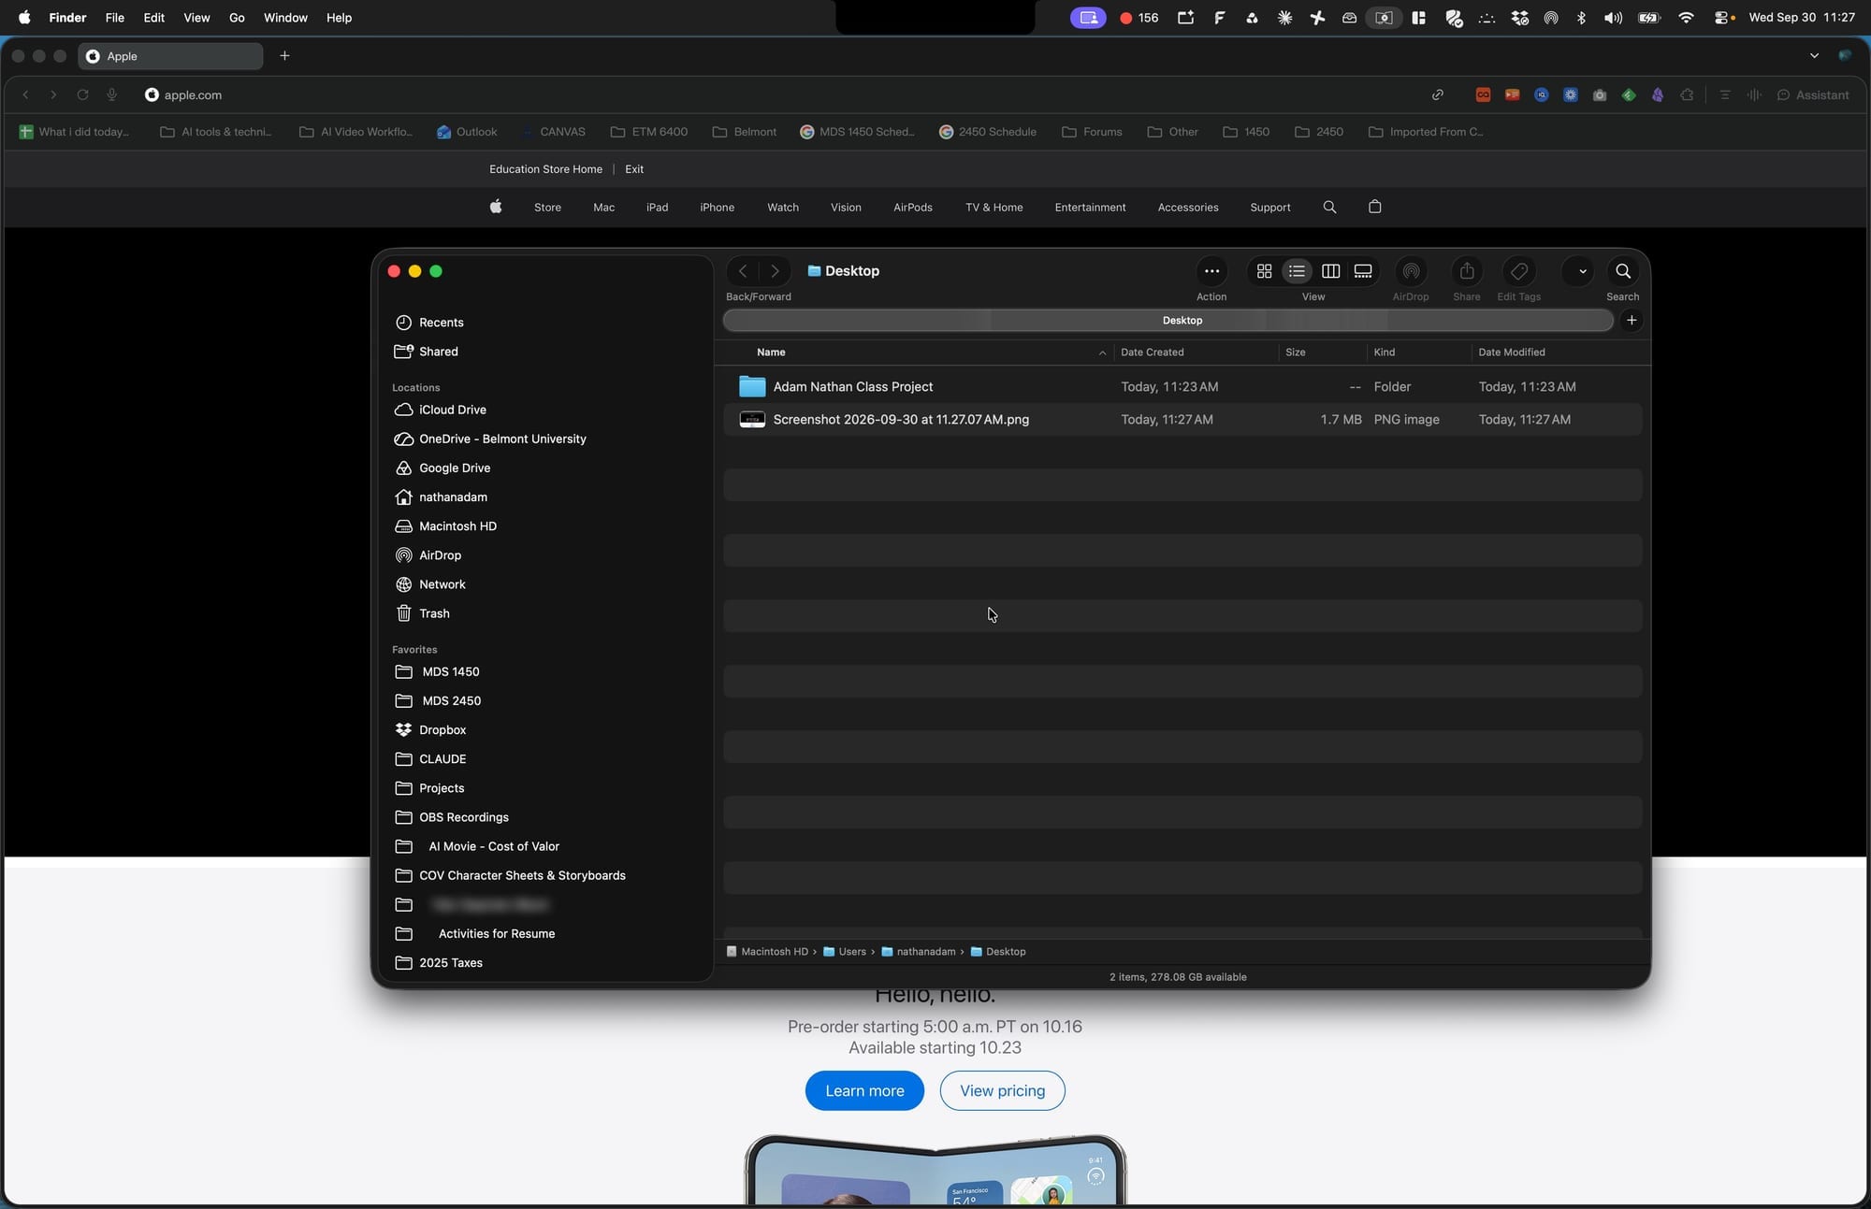Select the Adam Nathan Class Project folder
The width and height of the screenshot is (1871, 1209).
coord(1182,386)
